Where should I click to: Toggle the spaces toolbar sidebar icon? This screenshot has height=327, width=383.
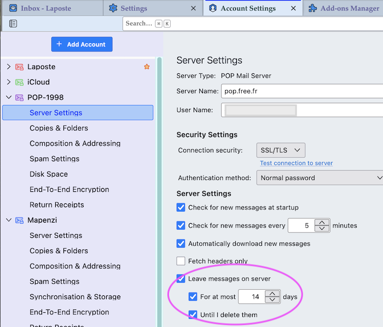tap(13, 24)
